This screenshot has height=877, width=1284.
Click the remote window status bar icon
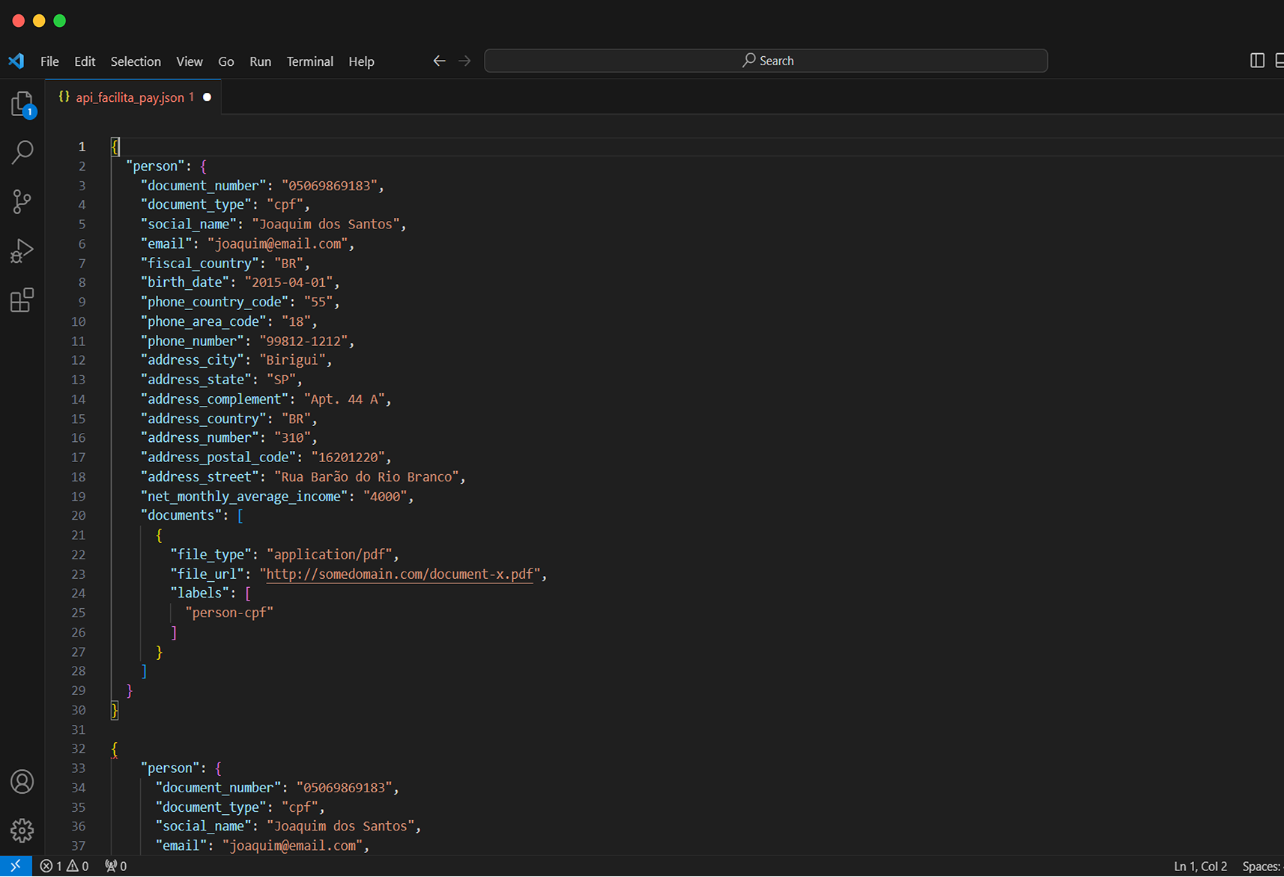[x=16, y=866]
